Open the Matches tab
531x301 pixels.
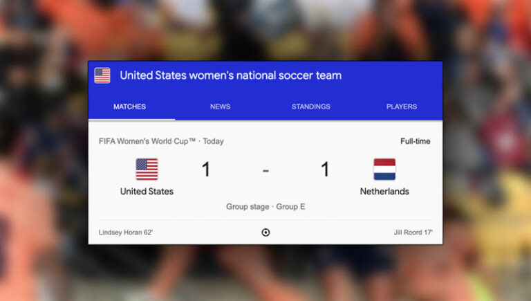click(x=129, y=107)
